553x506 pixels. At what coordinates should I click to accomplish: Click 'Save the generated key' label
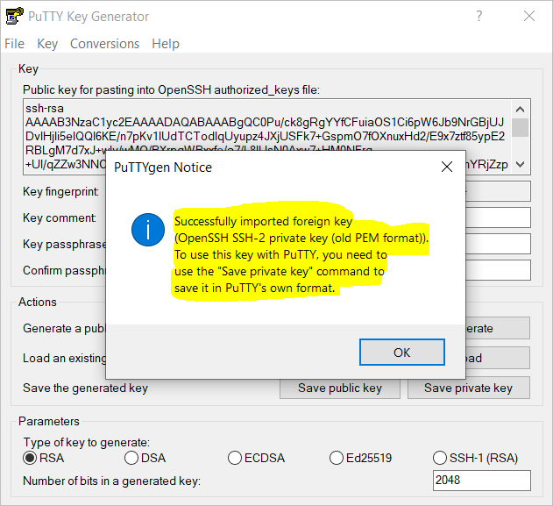[85, 388]
